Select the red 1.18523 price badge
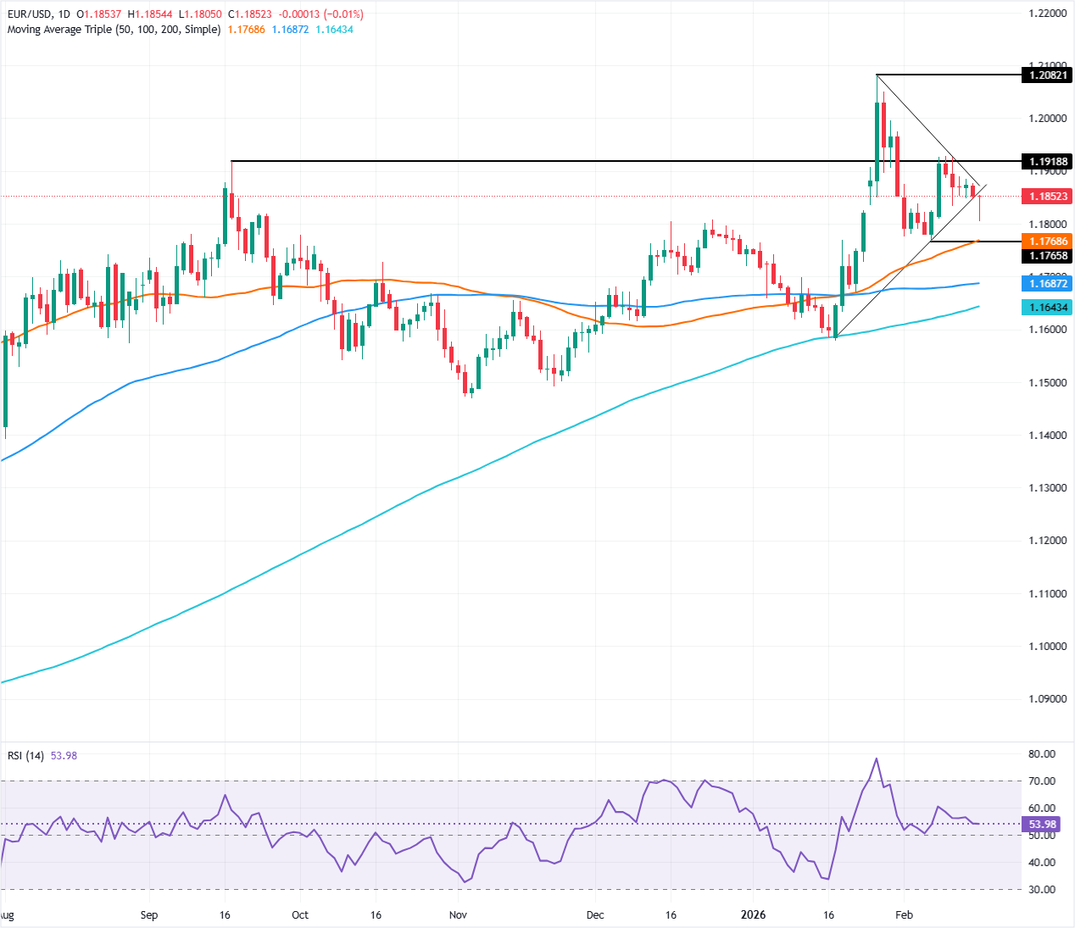Viewport: 1075px width, 928px height. click(x=1048, y=196)
